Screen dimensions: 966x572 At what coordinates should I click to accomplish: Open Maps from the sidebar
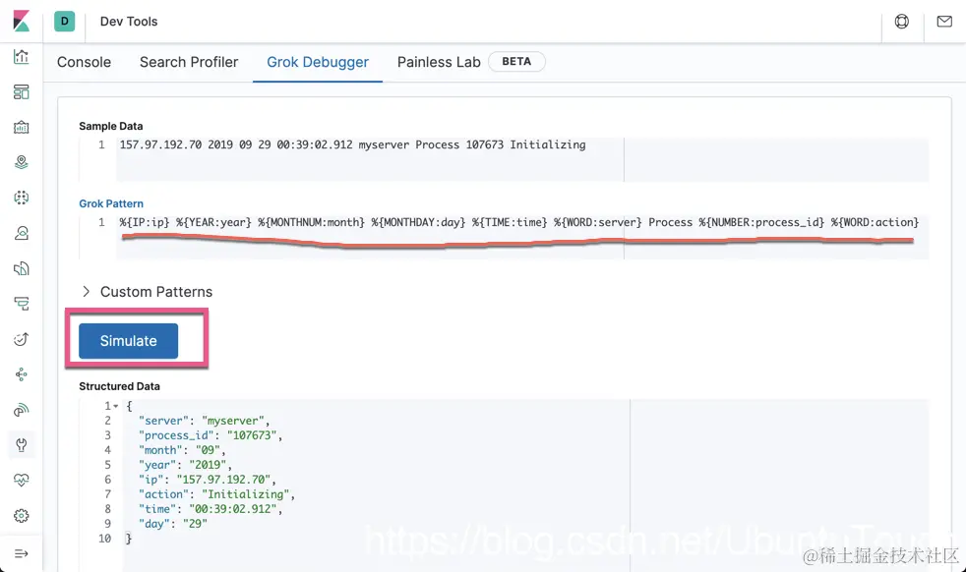tap(21, 162)
